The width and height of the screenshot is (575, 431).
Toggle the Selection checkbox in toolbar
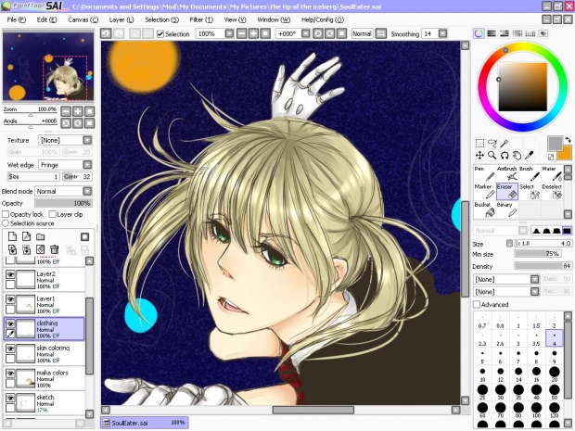point(160,34)
